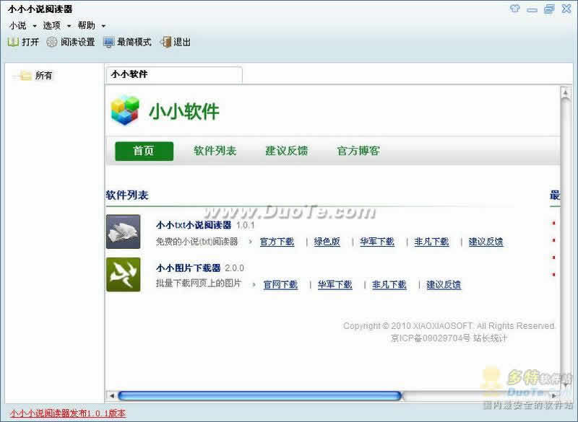
Task: Go to the 首页 navigation tab
Action: click(x=144, y=151)
